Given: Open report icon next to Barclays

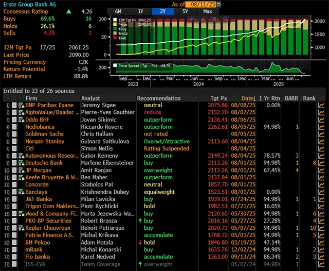Looking at the screenshot, I should pos(21,192).
